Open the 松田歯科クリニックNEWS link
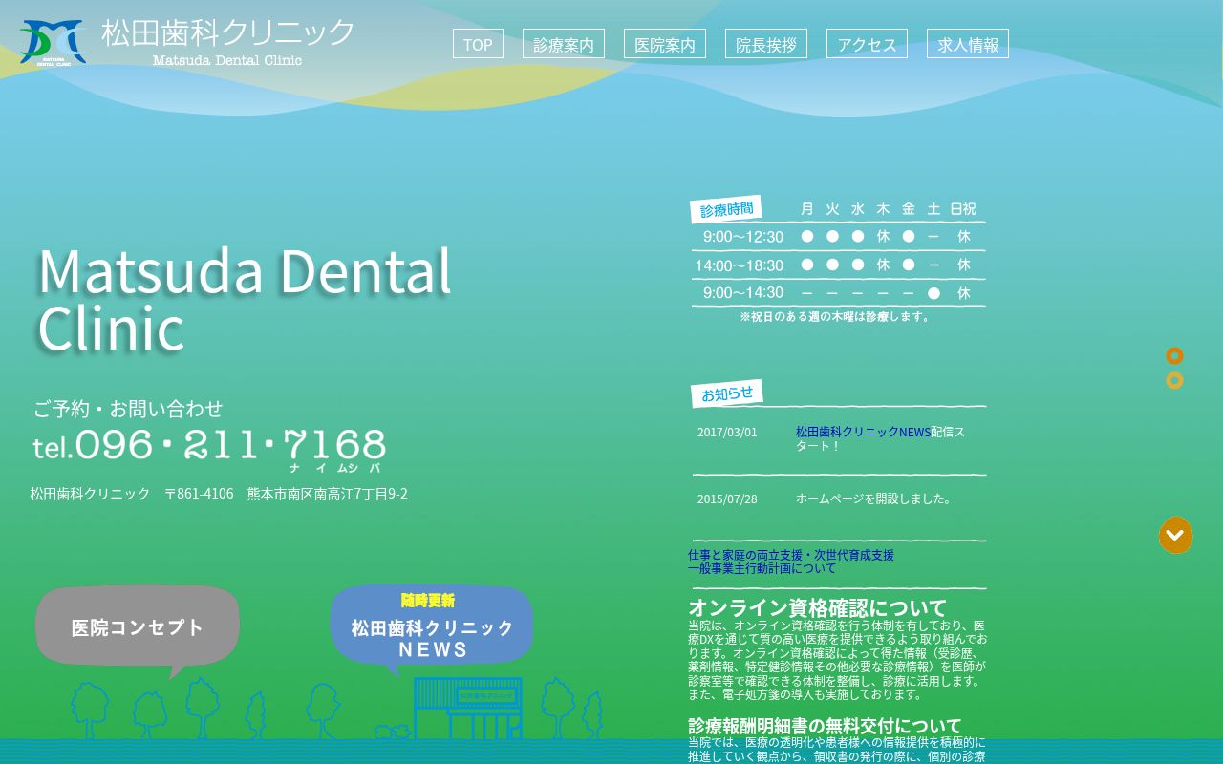The height and width of the screenshot is (764, 1223). (863, 432)
